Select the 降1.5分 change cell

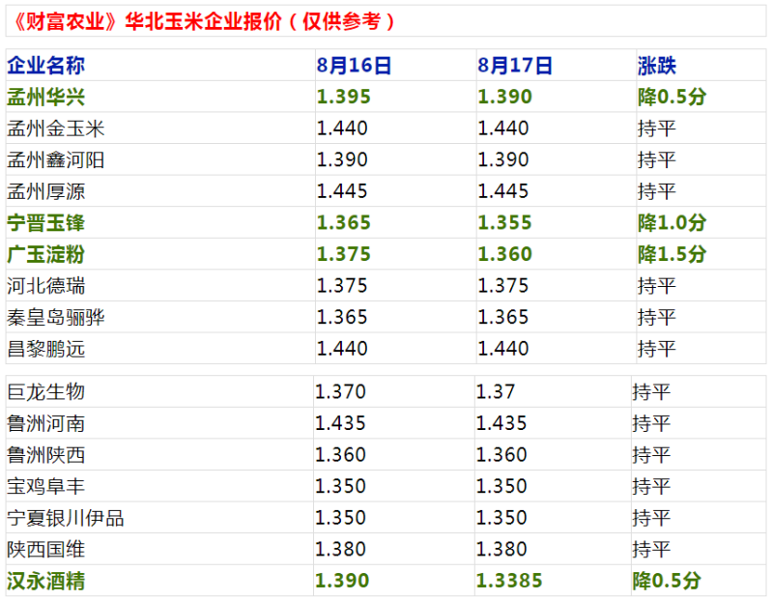coord(672,254)
